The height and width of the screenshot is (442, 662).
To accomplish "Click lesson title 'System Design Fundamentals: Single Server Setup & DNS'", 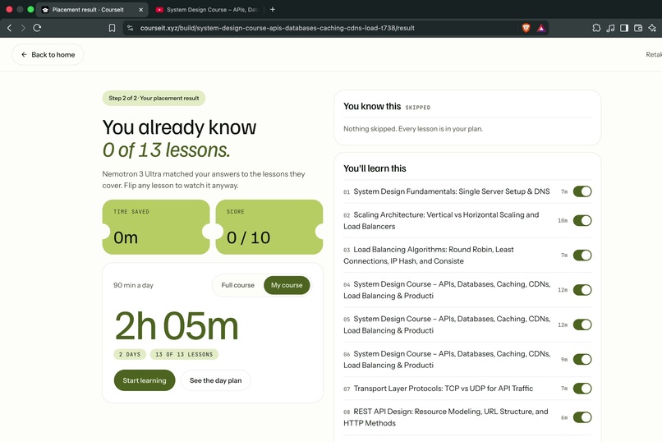I will (451, 191).
